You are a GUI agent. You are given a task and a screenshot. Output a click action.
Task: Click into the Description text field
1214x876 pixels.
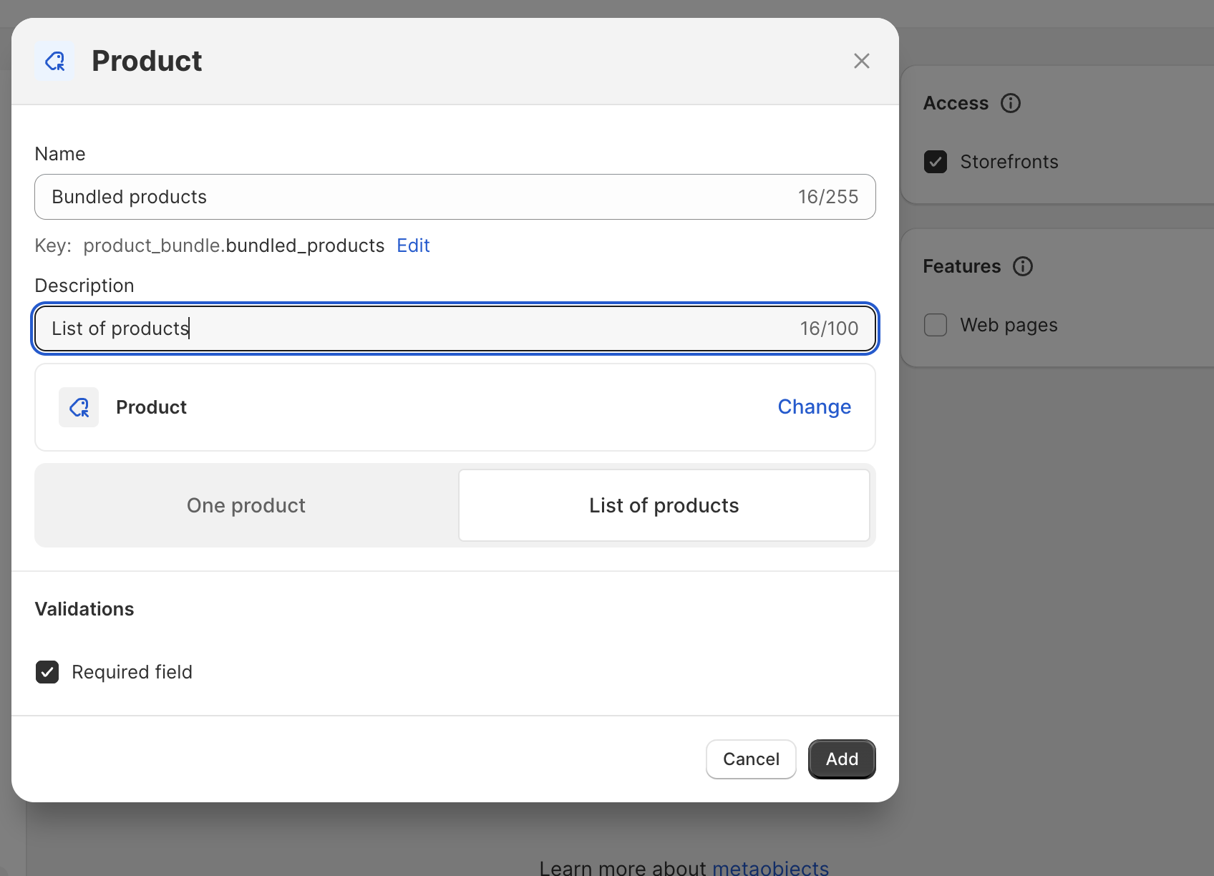[415, 328]
